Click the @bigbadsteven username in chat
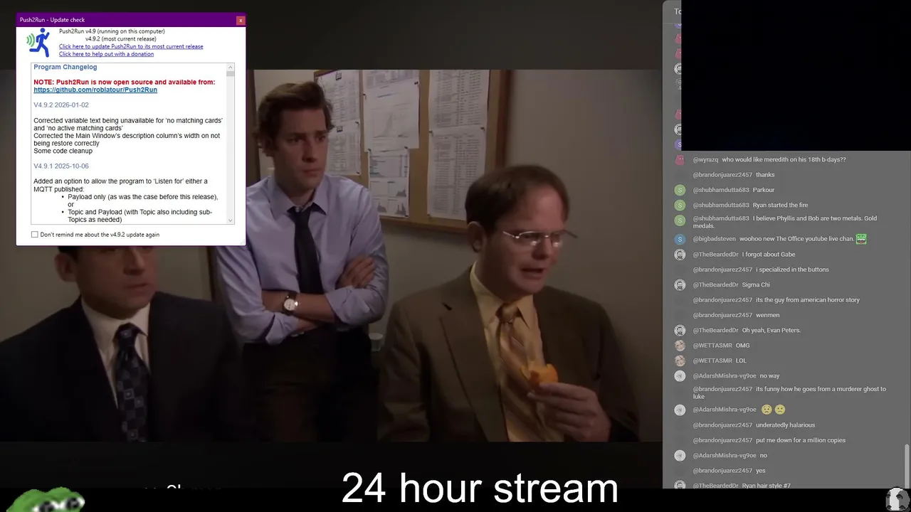911x512 pixels. [x=715, y=239]
